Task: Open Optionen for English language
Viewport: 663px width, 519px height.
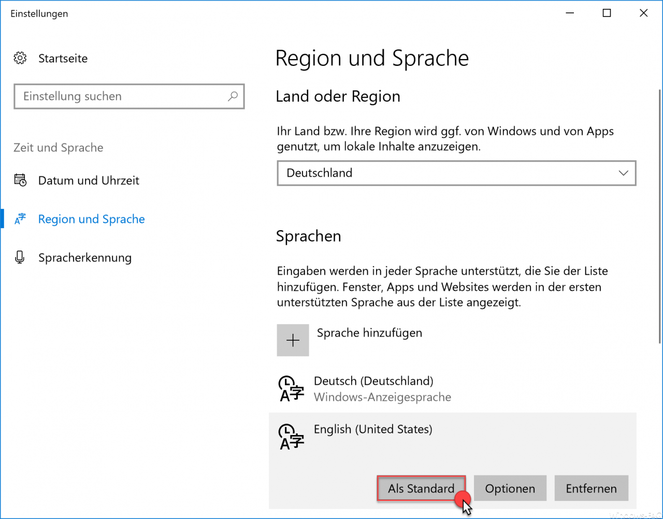Action: click(510, 488)
